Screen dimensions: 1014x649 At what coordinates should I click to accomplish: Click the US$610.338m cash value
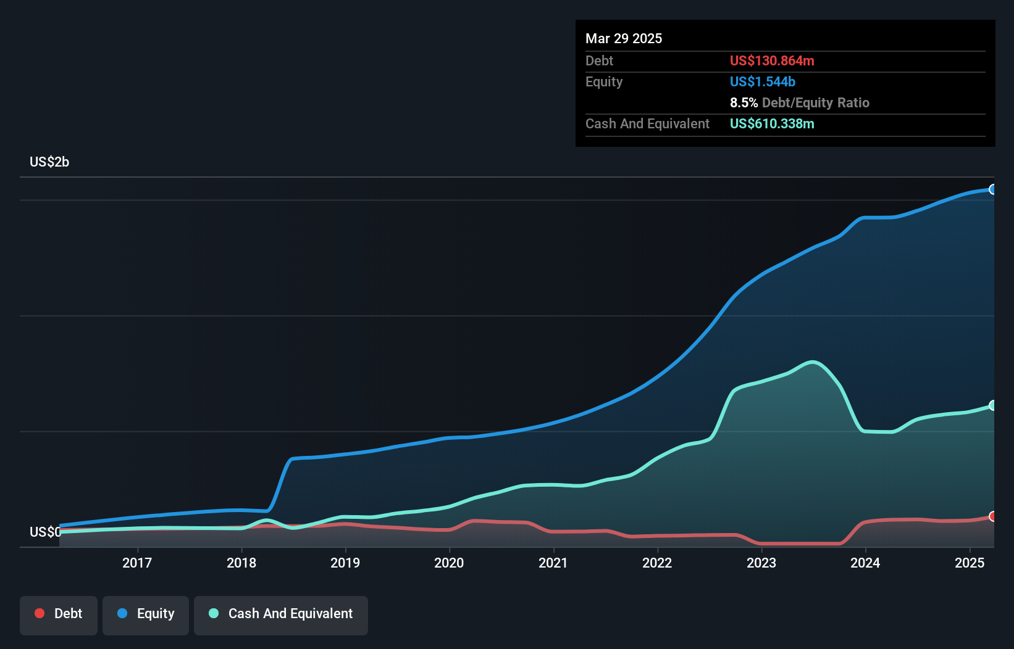[772, 123]
